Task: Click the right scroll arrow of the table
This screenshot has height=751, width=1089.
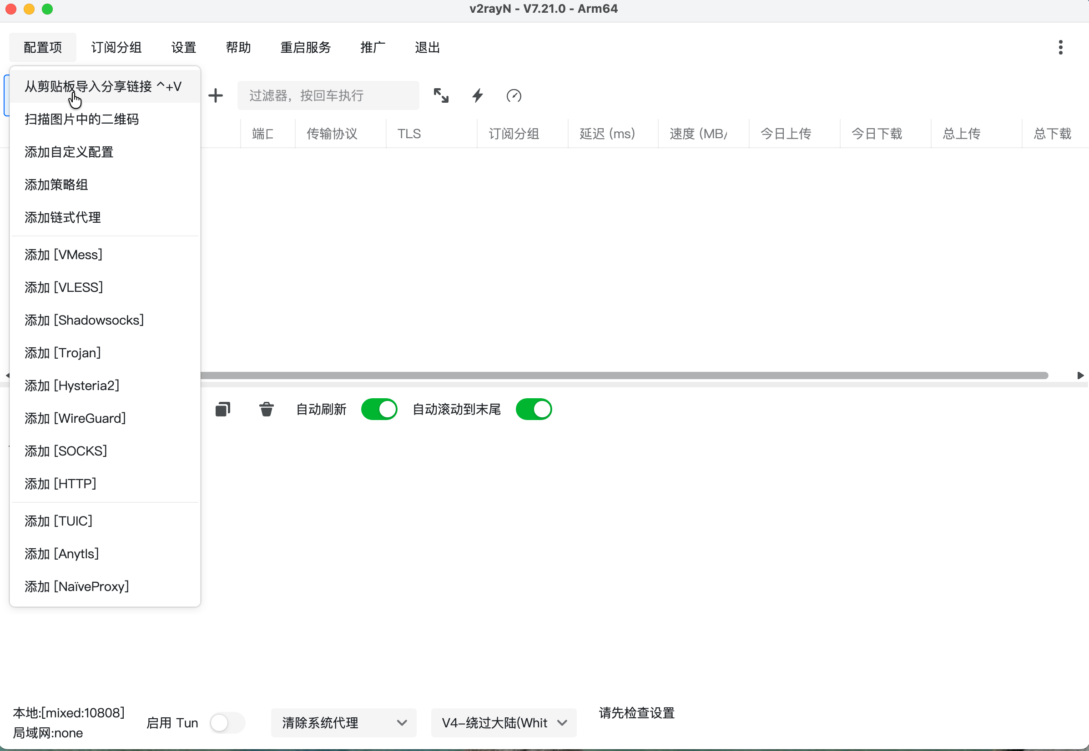Action: pyautogui.click(x=1080, y=375)
